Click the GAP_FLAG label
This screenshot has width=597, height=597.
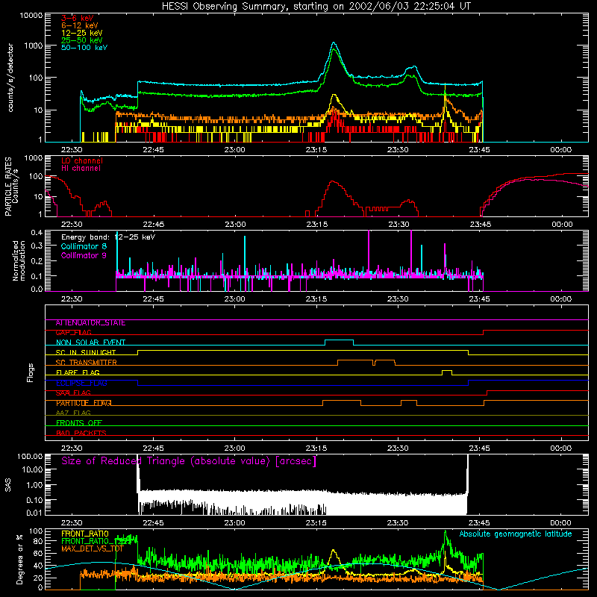click(73, 333)
